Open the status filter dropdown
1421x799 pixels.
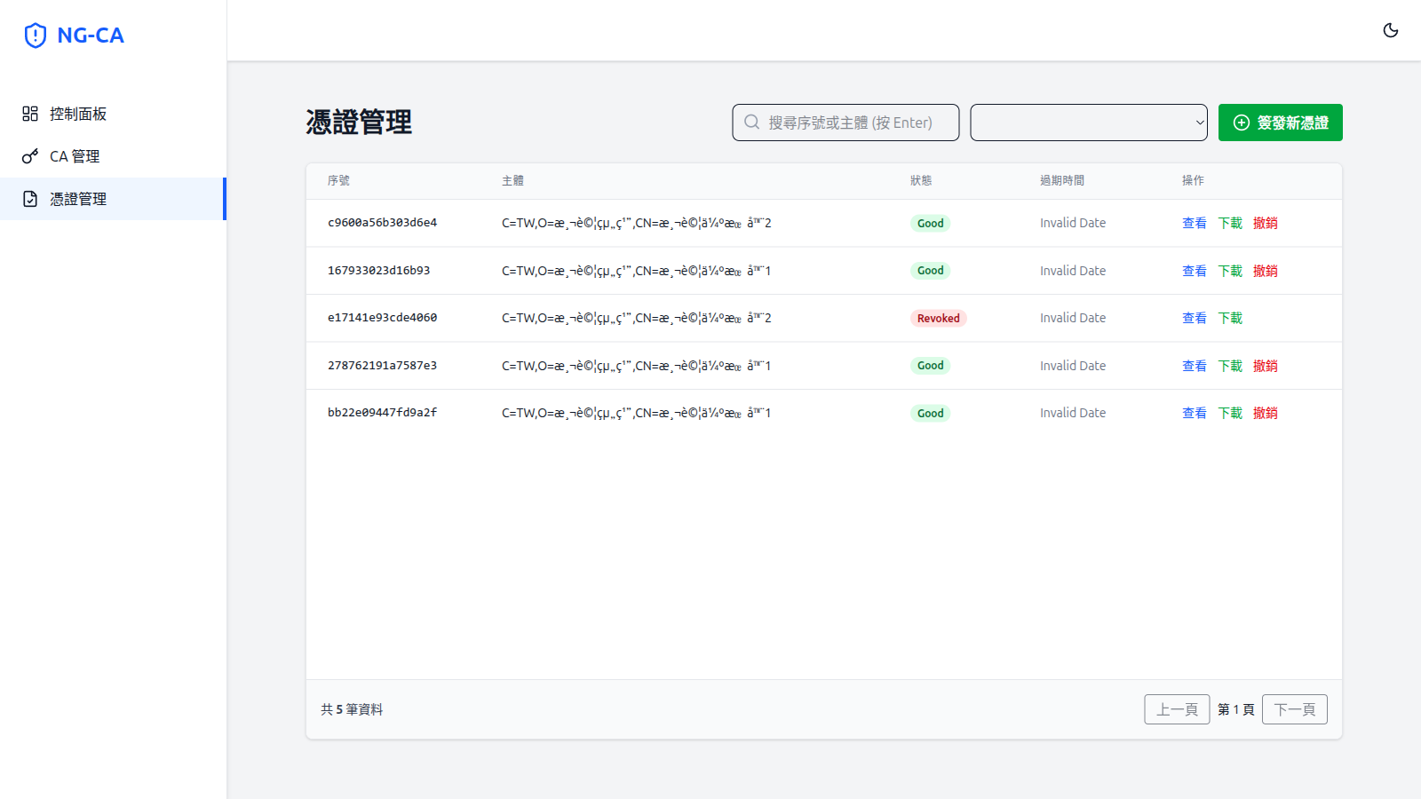point(1088,123)
